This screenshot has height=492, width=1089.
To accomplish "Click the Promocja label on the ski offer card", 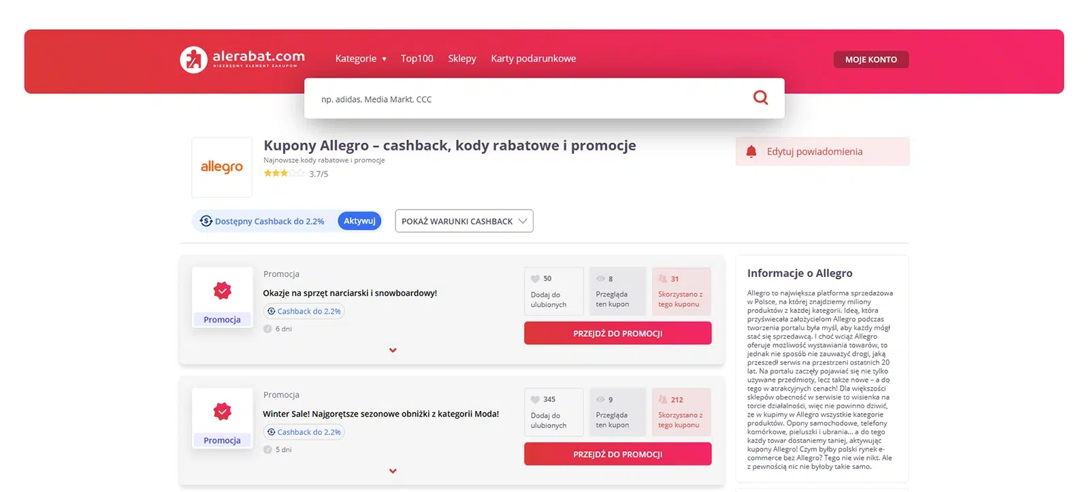I will pos(222,320).
